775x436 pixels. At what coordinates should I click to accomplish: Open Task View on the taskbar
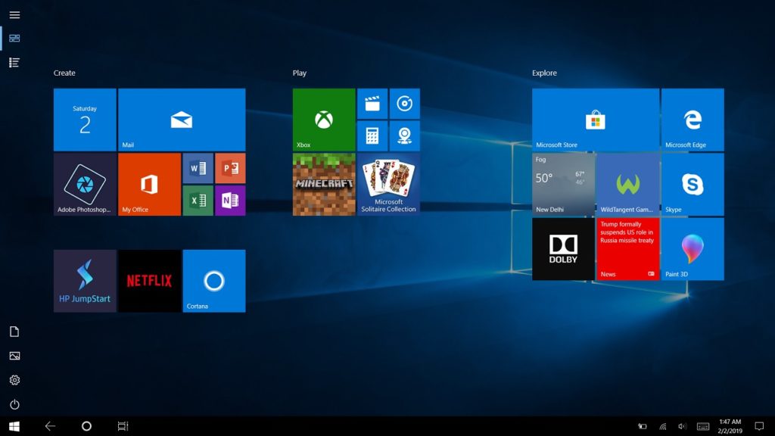(x=123, y=426)
